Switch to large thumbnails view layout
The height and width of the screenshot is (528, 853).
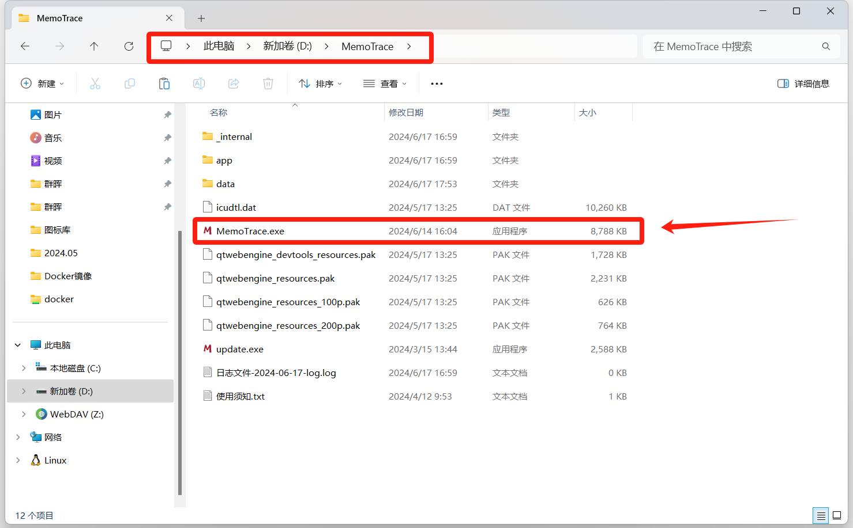click(x=837, y=515)
